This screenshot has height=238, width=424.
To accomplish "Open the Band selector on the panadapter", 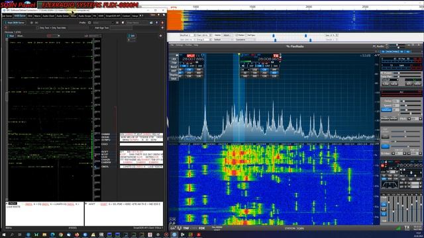I will point(174,67).
